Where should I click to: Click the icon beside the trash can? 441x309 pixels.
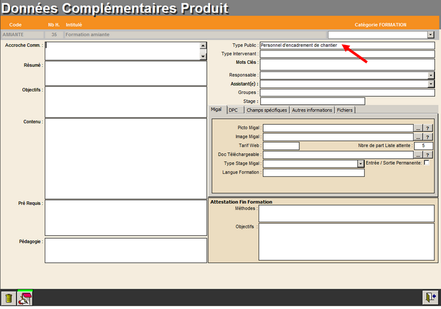point(25,298)
